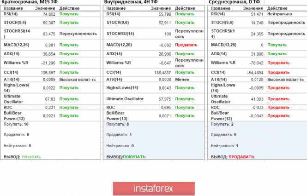Click ПРОДАВАТЬ conclusion in daily table
The height and width of the screenshot is (196, 307).
(241, 157)
